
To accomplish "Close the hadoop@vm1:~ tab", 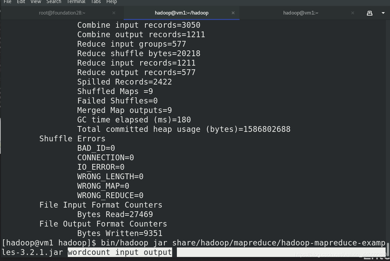I will click(352, 13).
